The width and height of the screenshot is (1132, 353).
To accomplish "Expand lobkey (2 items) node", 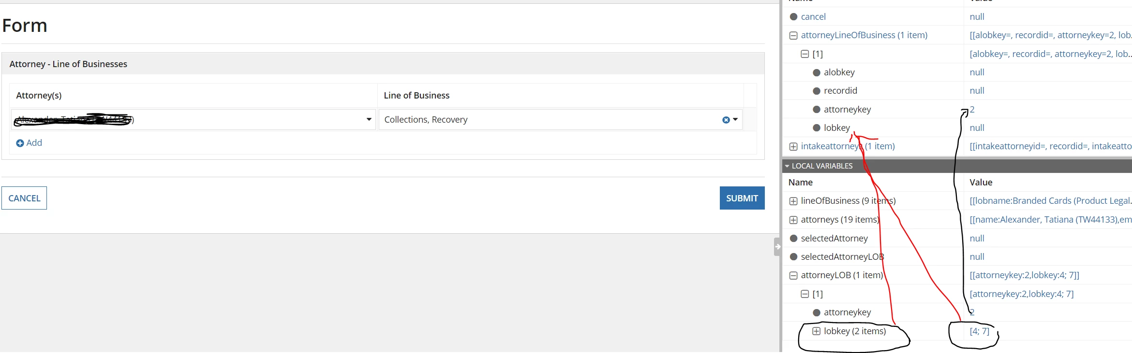I will (x=816, y=331).
